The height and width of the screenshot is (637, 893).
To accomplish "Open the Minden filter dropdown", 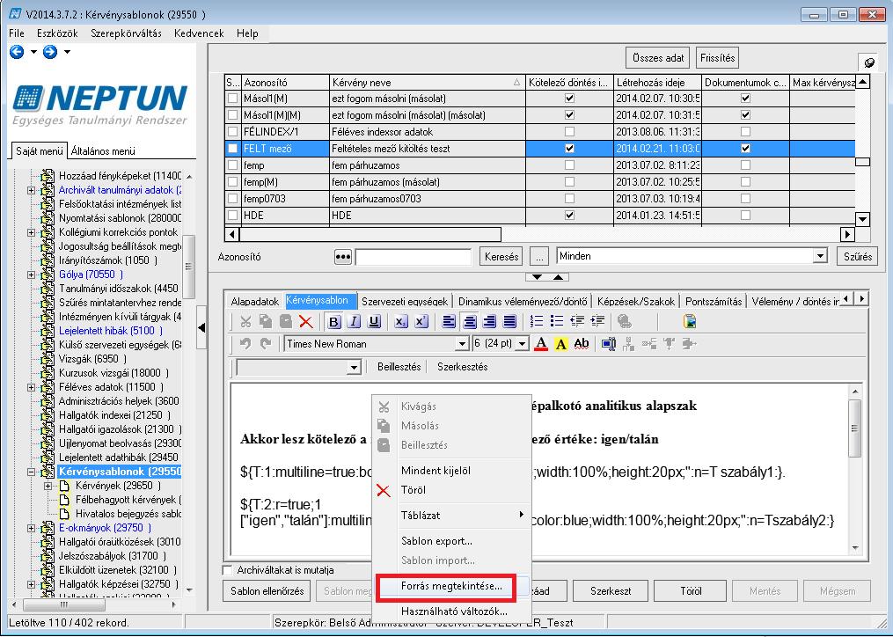I will click(x=820, y=256).
